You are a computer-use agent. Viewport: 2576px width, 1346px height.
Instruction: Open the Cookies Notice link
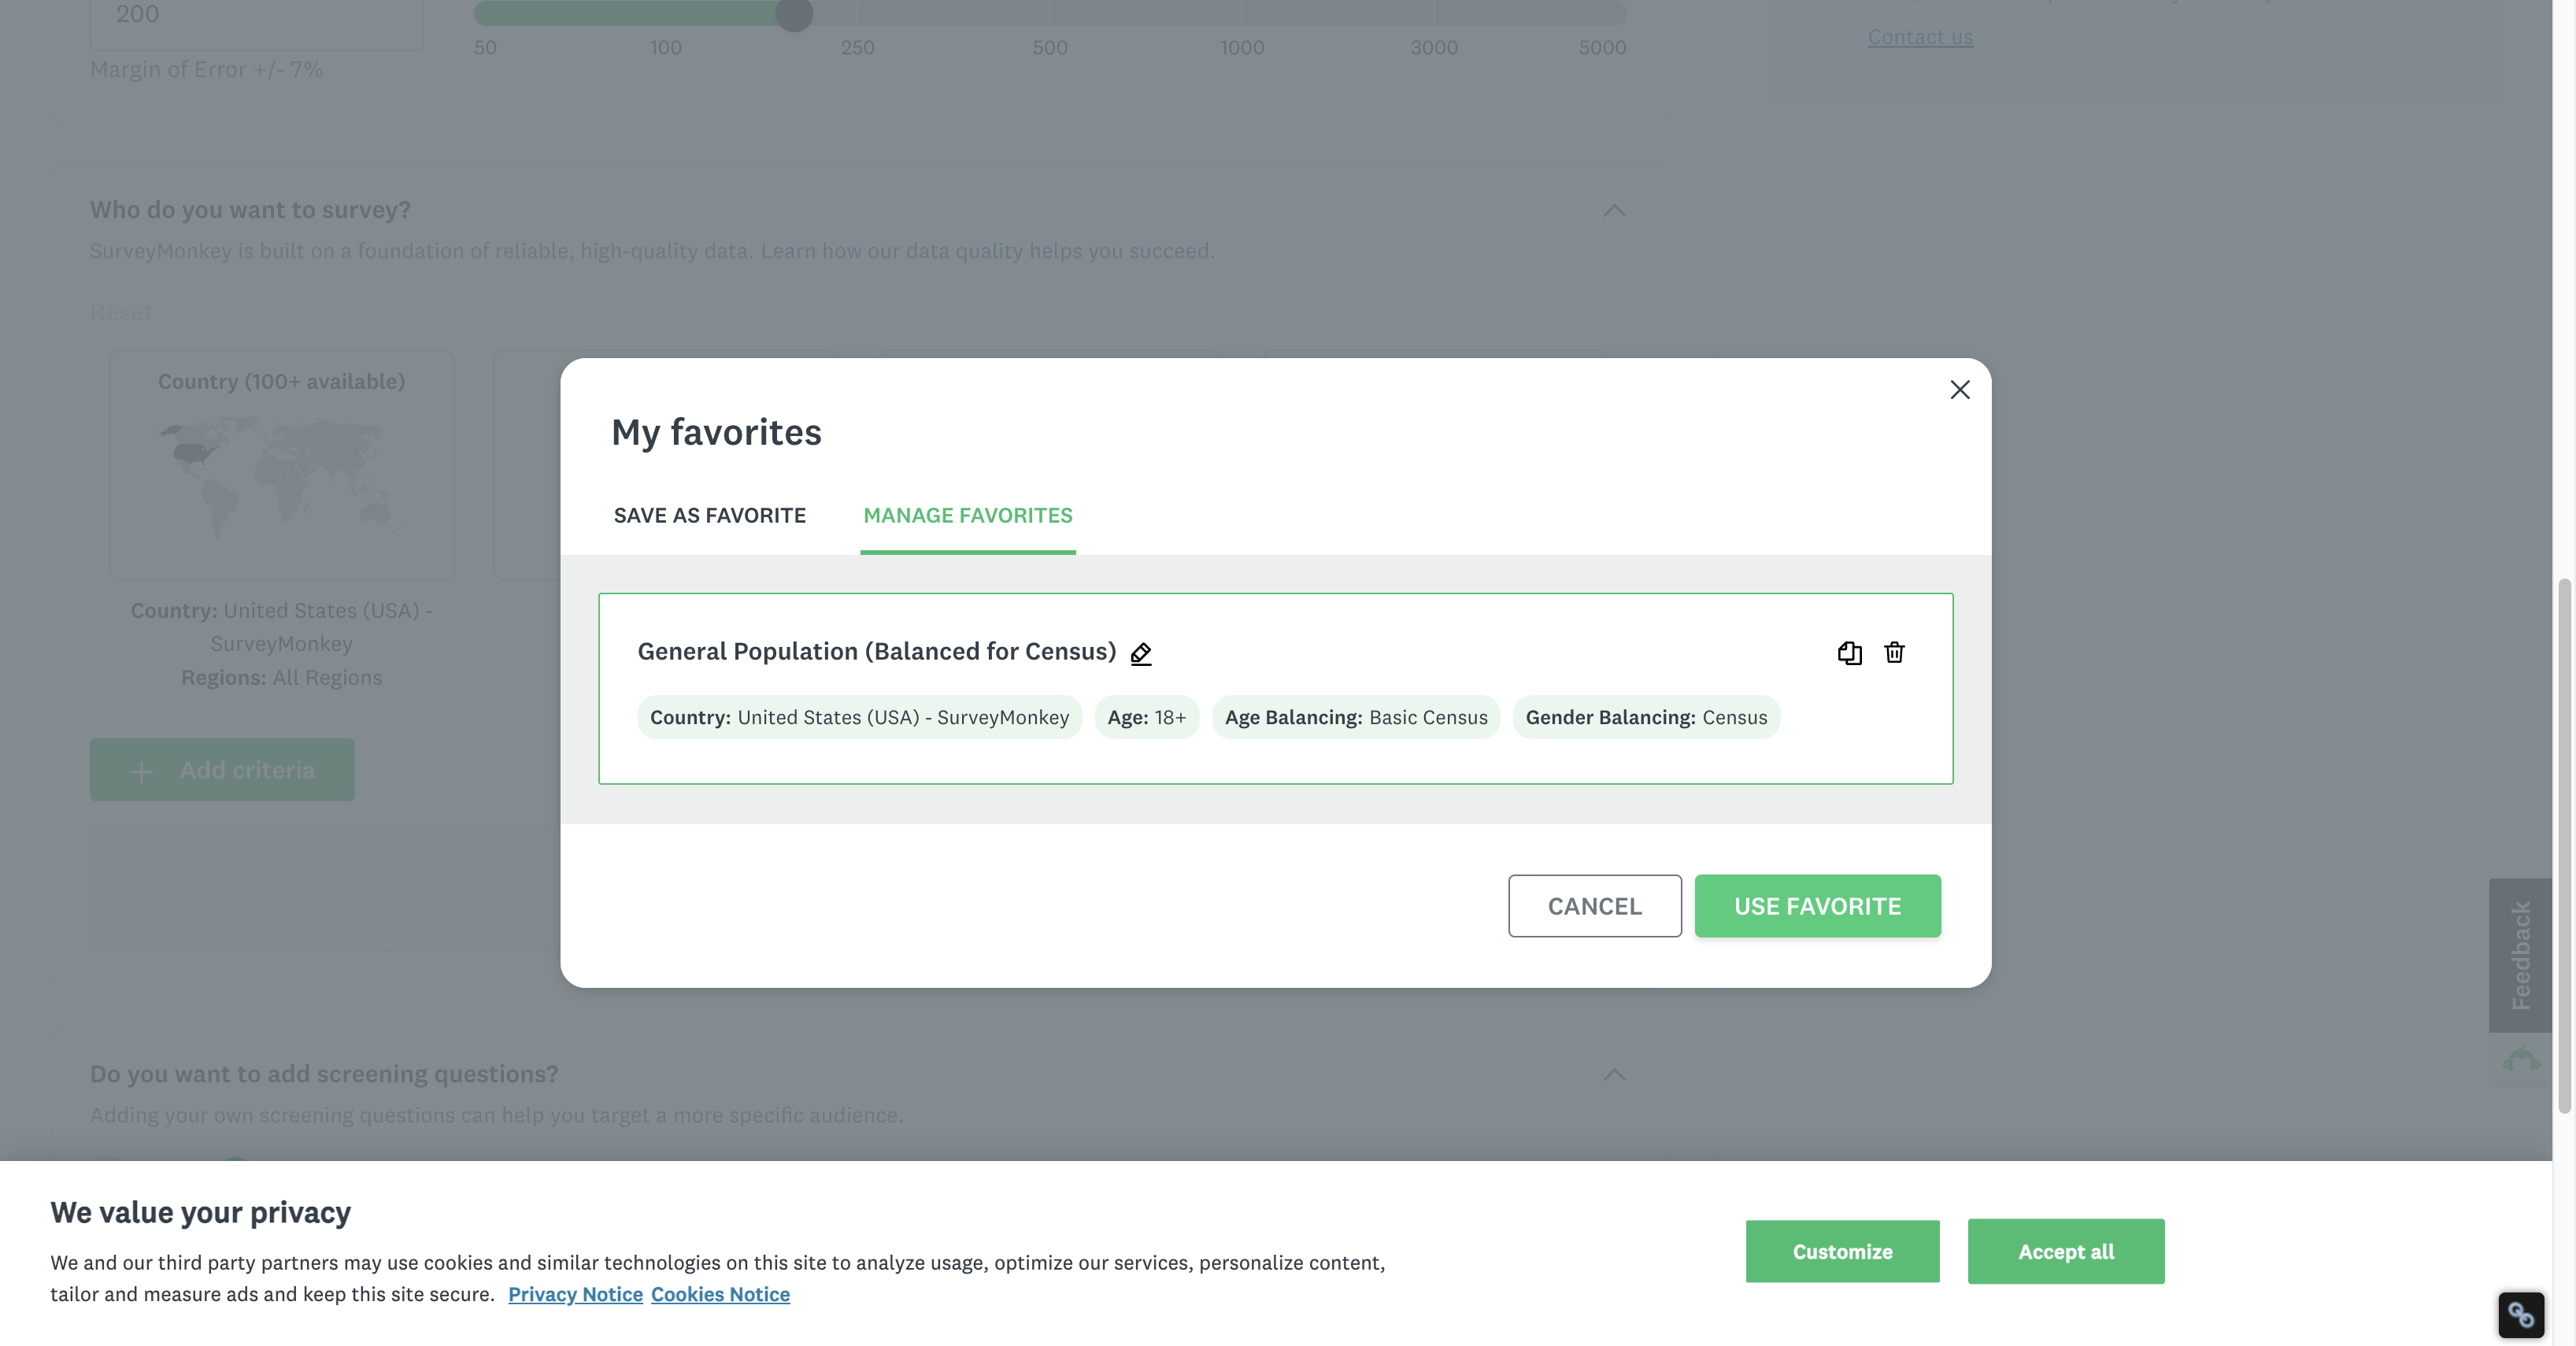click(720, 1294)
